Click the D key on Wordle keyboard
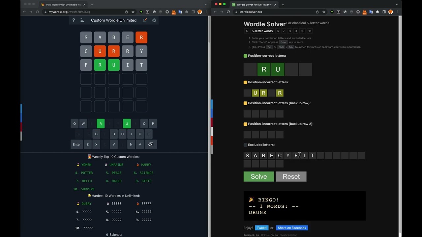Image resolution: width=422 pixels, height=237 pixels. [x=96, y=134]
